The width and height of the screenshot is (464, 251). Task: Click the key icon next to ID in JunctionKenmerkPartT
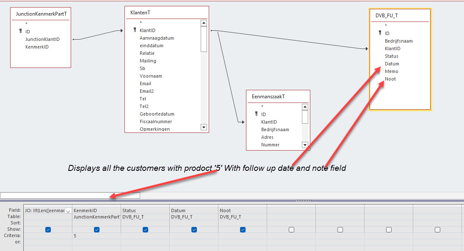tap(20, 31)
